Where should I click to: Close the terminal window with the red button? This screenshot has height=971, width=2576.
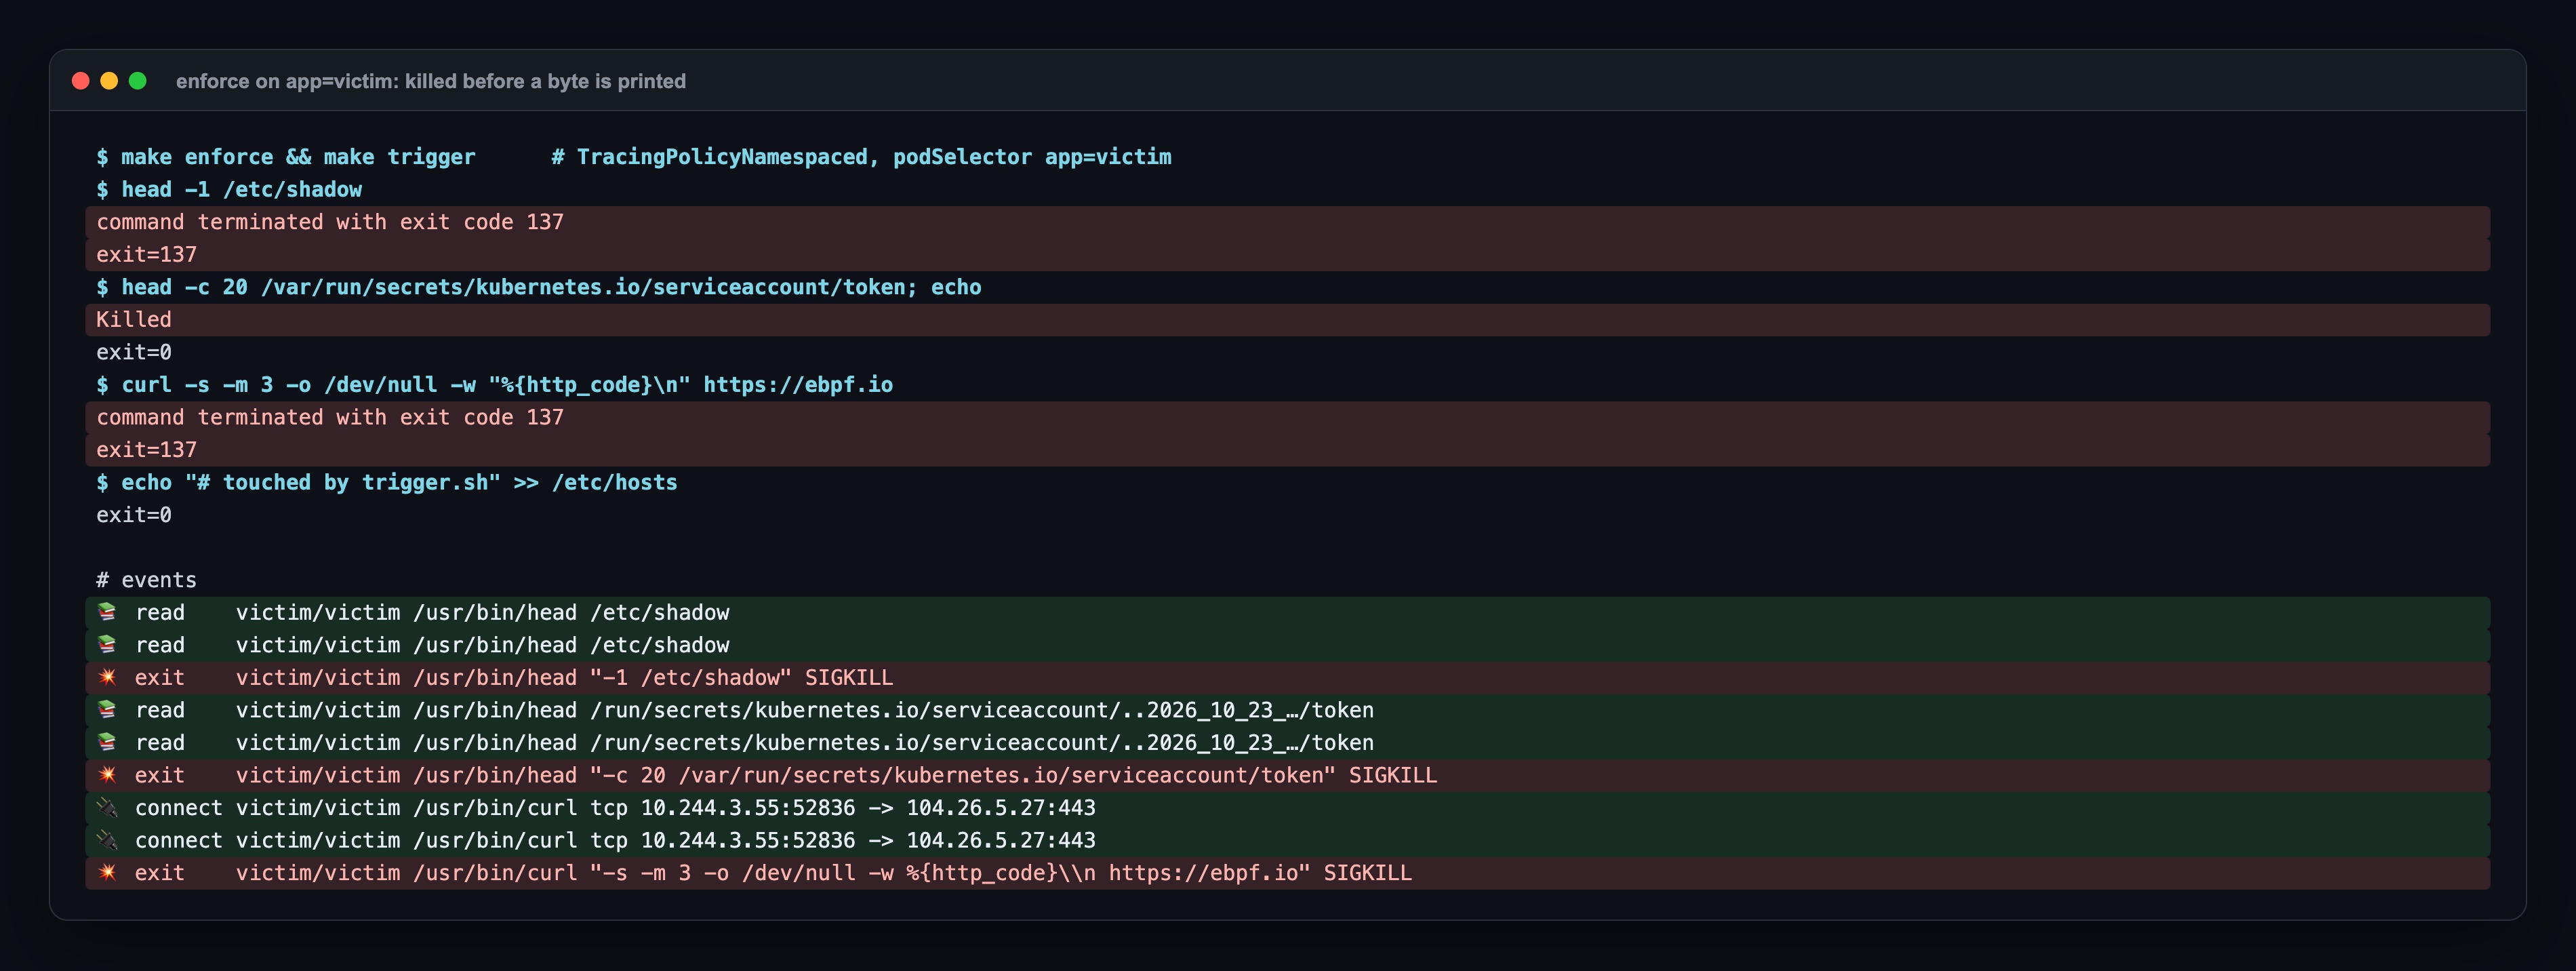point(81,81)
